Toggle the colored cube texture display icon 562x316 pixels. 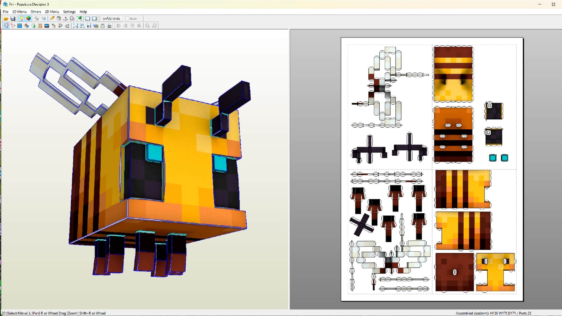pos(28,18)
